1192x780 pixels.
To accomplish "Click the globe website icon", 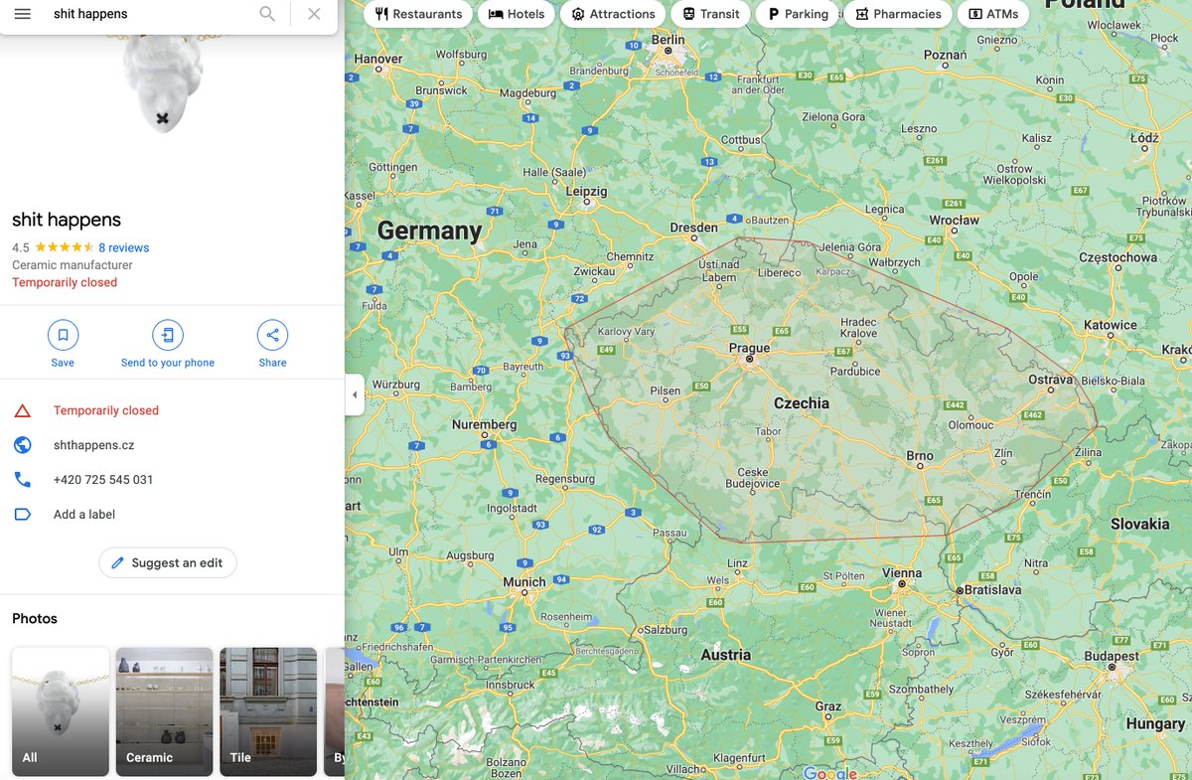I will tap(22, 445).
